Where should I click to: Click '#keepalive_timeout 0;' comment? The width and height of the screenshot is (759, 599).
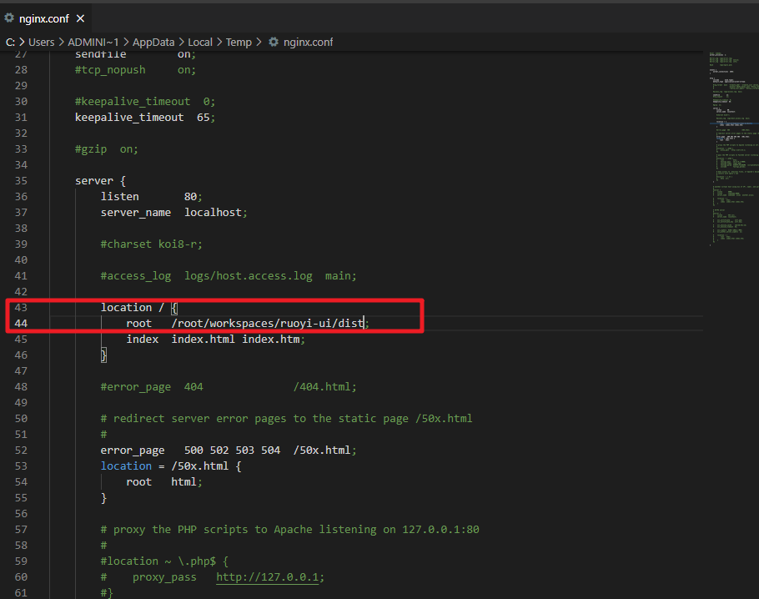coord(145,101)
